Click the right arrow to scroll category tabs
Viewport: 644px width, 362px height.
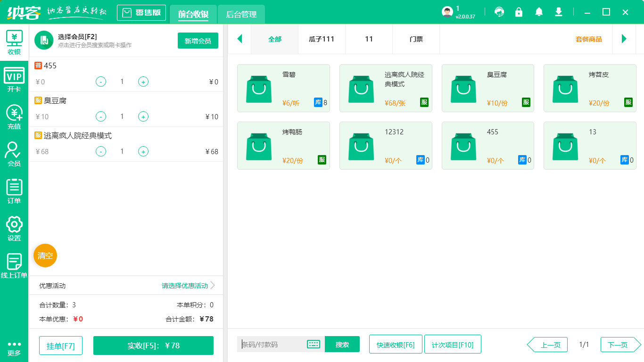click(624, 39)
